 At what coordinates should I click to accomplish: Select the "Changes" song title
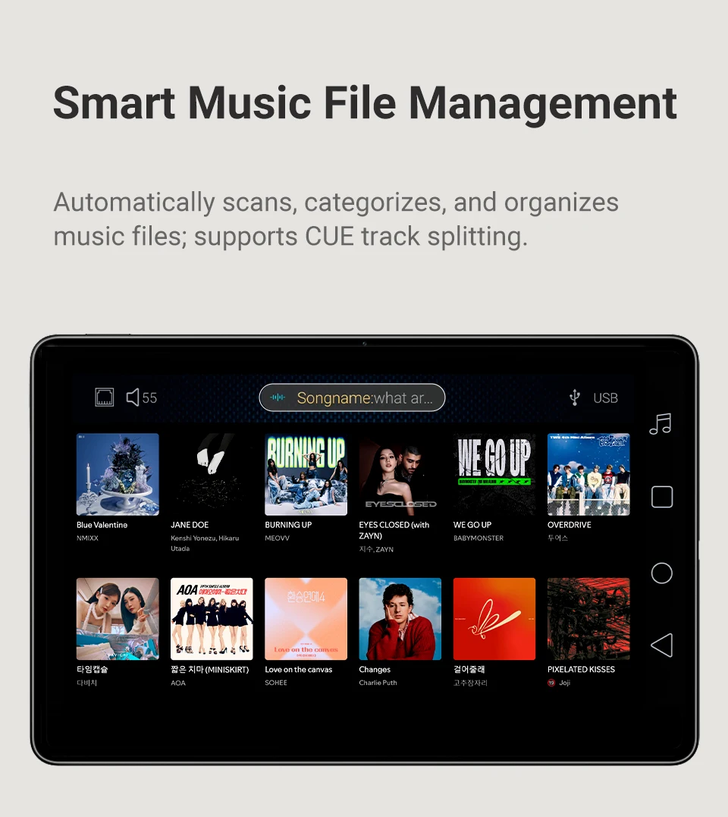tap(375, 670)
